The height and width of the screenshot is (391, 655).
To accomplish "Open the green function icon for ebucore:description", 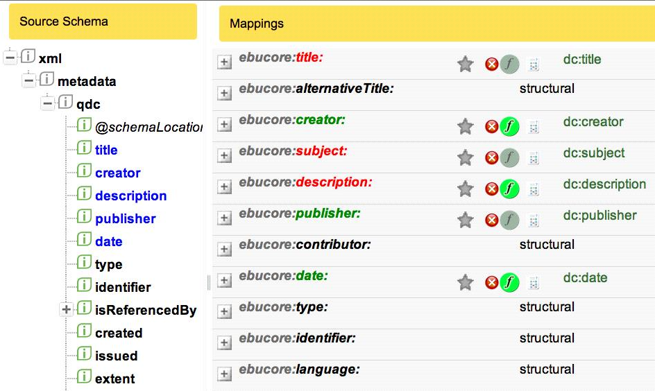I will tap(509, 189).
